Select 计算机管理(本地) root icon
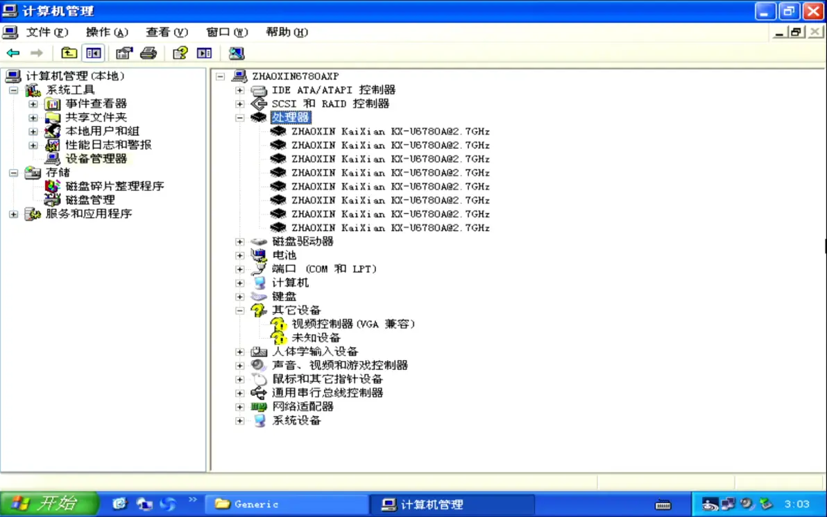Image resolution: width=827 pixels, height=517 pixels. click(13, 76)
